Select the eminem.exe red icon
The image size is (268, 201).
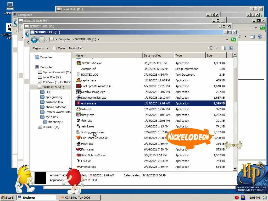pos(78,103)
